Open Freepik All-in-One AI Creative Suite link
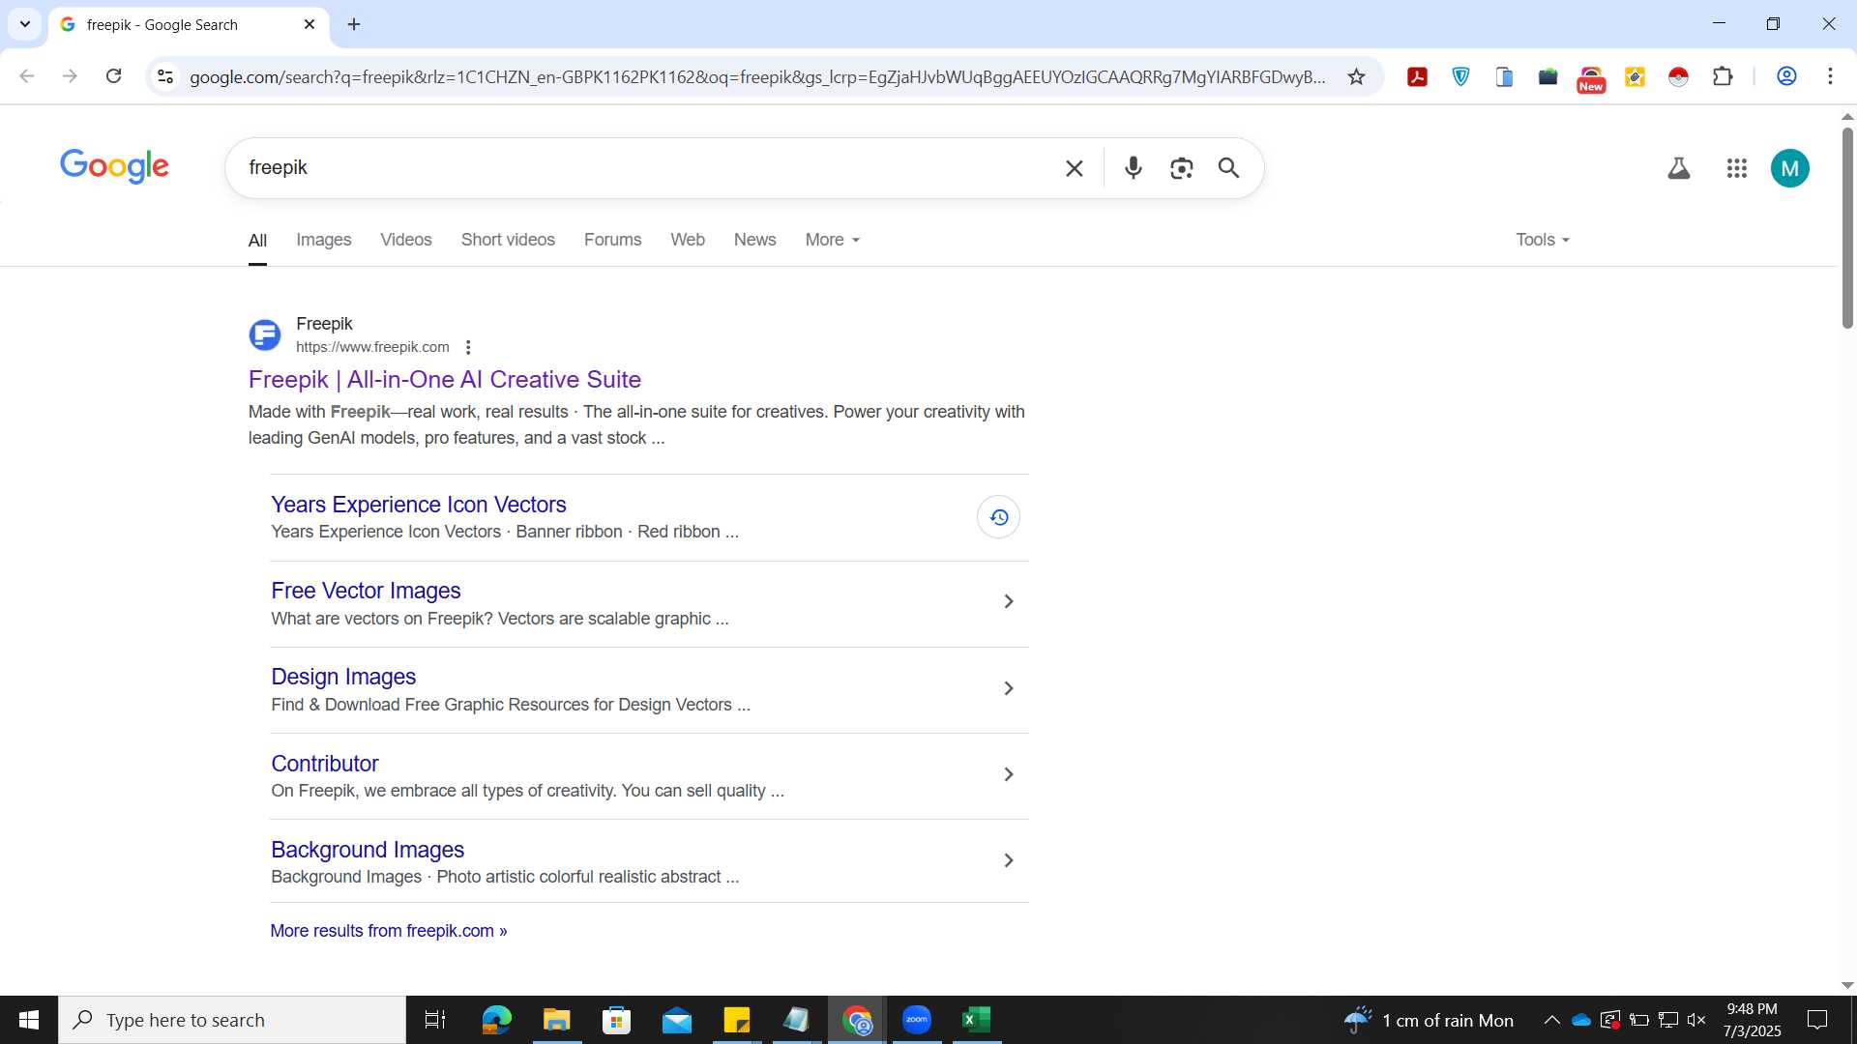 tap(445, 380)
